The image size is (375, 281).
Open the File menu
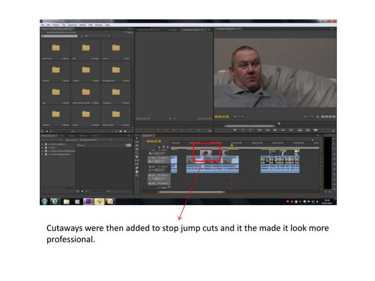click(x=42, y=25)
